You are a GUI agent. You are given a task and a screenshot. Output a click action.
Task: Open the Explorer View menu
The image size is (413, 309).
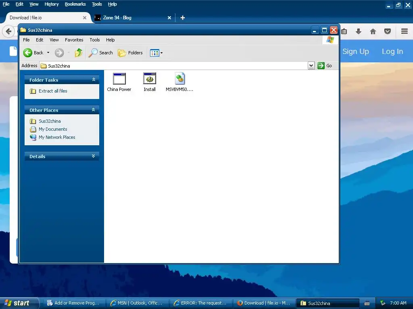pos(54,40)
